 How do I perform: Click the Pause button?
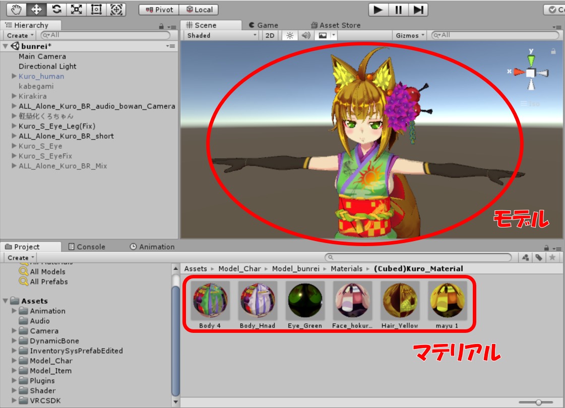pos(398,10)
